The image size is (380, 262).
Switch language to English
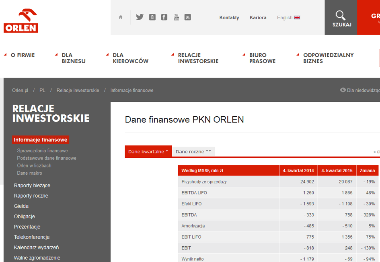(285, 17)
